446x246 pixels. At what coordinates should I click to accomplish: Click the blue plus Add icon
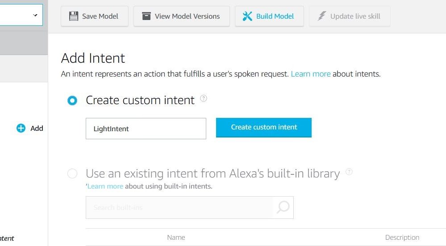pyautogui.click(x=21, y=128)
